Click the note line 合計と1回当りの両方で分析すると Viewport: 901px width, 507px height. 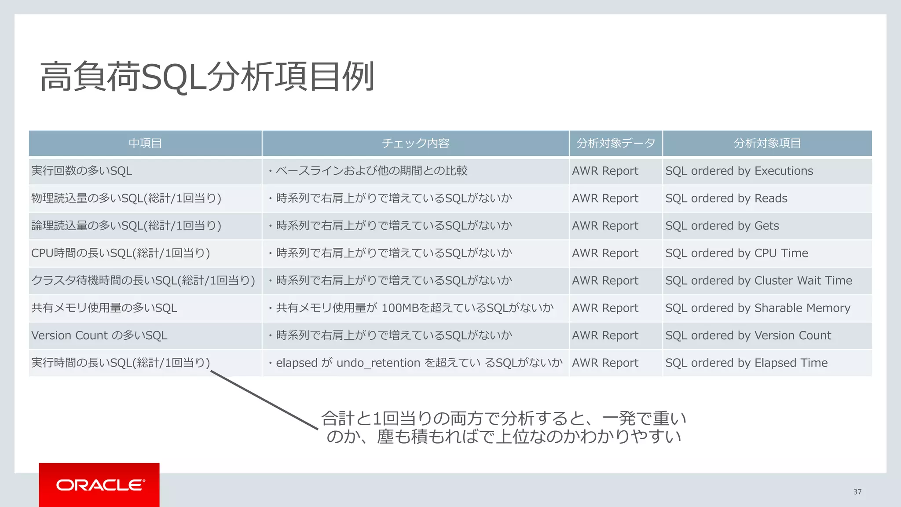[504, 418]
